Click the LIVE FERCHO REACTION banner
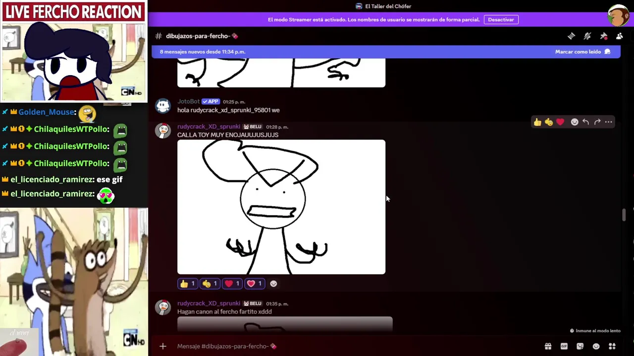The height and width of the screenshot is (356, 634). coord(74,12)
